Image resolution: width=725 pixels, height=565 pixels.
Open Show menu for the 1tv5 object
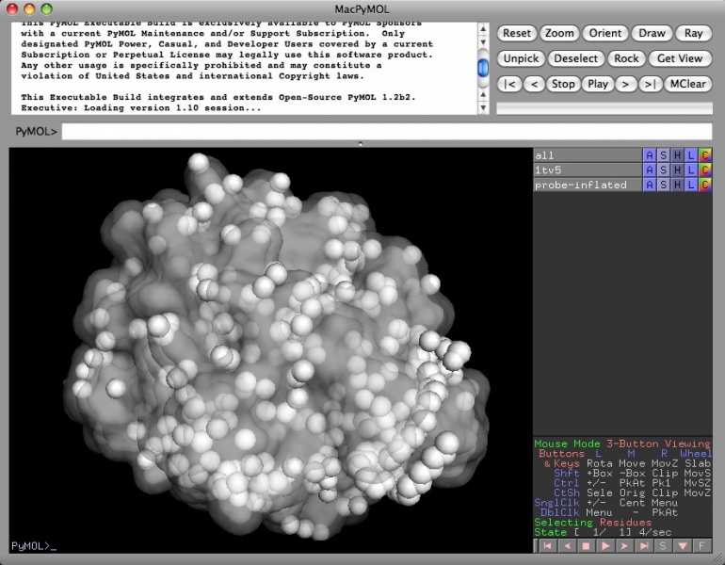pos(663,170)
